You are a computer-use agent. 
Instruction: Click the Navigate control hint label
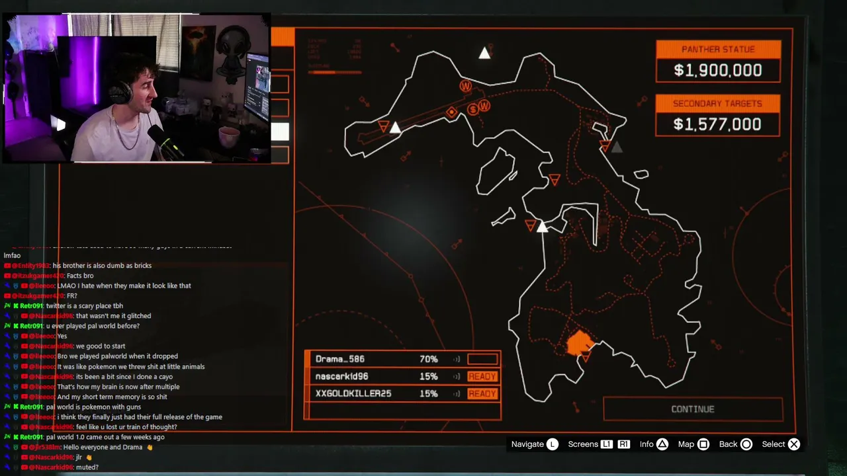pyautogui.click(x=527, y=444)
